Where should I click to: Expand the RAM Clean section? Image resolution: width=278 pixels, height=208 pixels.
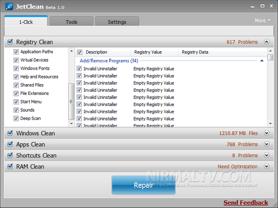pyautogui.click(x=266, y=166)
